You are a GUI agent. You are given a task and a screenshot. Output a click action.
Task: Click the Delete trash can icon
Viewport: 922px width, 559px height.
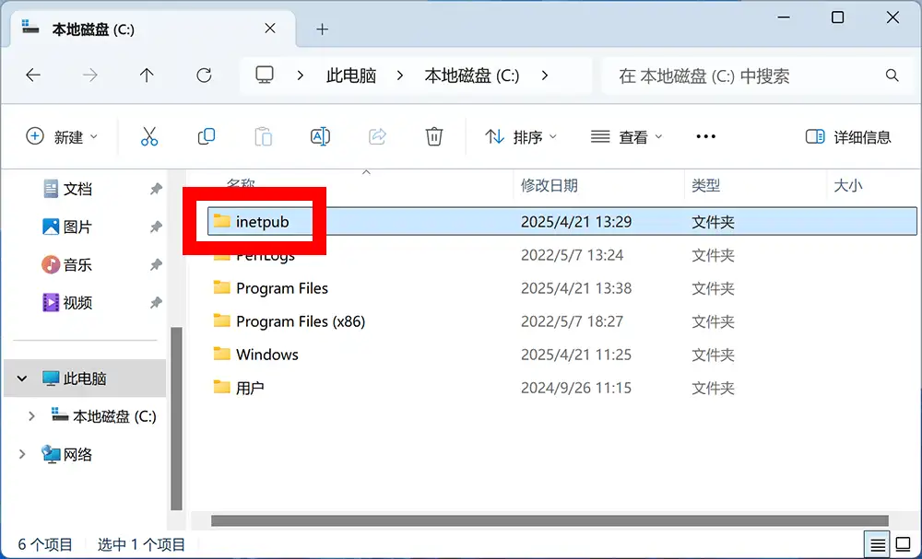pos(434,136)
